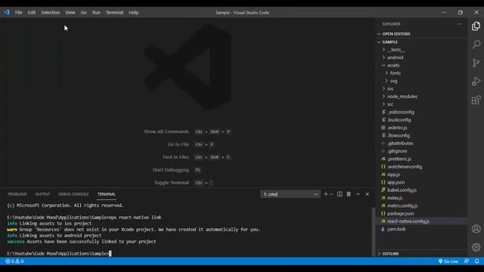The height and width of the screenshot is (272, 484).
Task: Open launch profile dropdown next to plus
Action: [x=331, y=194]
